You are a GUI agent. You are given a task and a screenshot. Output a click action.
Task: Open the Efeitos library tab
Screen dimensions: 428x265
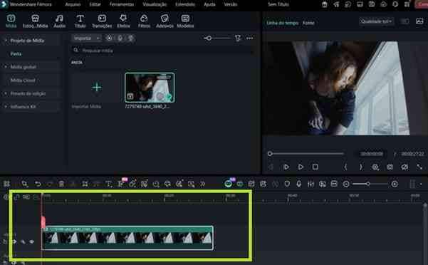(123, 21)
